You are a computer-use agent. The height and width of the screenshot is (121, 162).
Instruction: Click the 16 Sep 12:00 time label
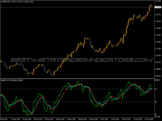[38, 119]
